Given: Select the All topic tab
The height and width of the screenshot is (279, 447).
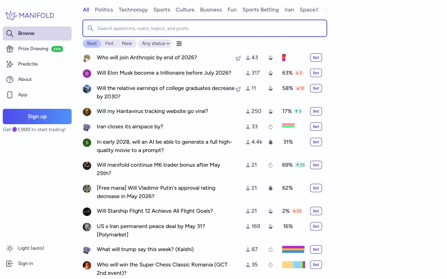Looking at the screenshot, I should pos(86,10).
